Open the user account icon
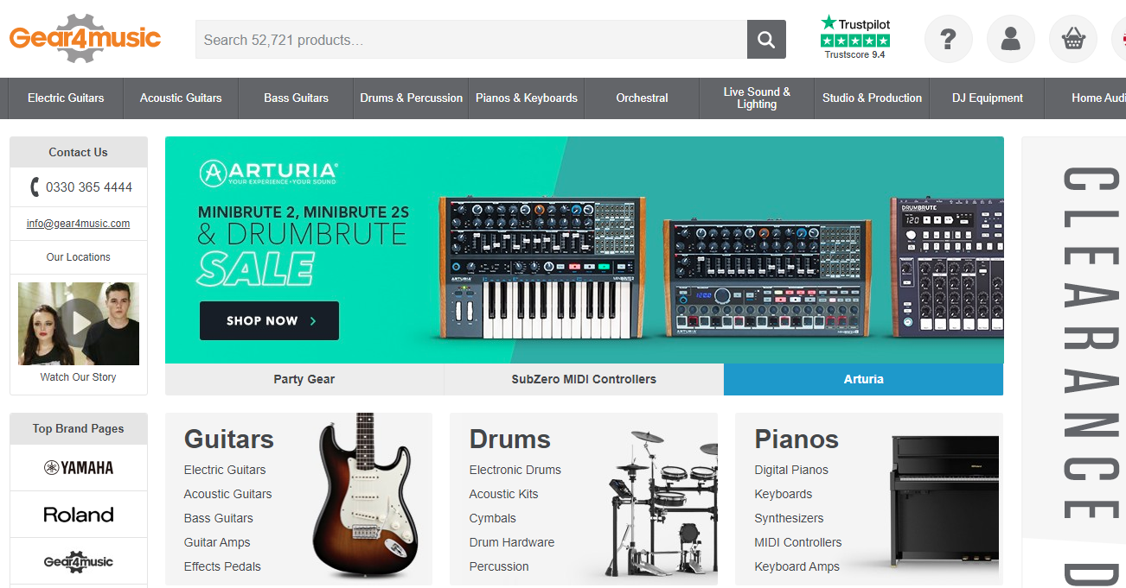This screenshot has width=1126, height=588. [1011, 39]
